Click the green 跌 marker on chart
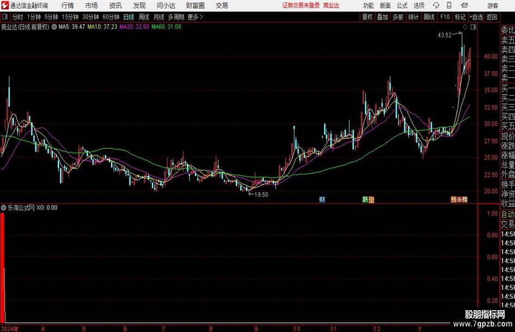The height and width of the screenshot is (332, 515). click(365, 199)
